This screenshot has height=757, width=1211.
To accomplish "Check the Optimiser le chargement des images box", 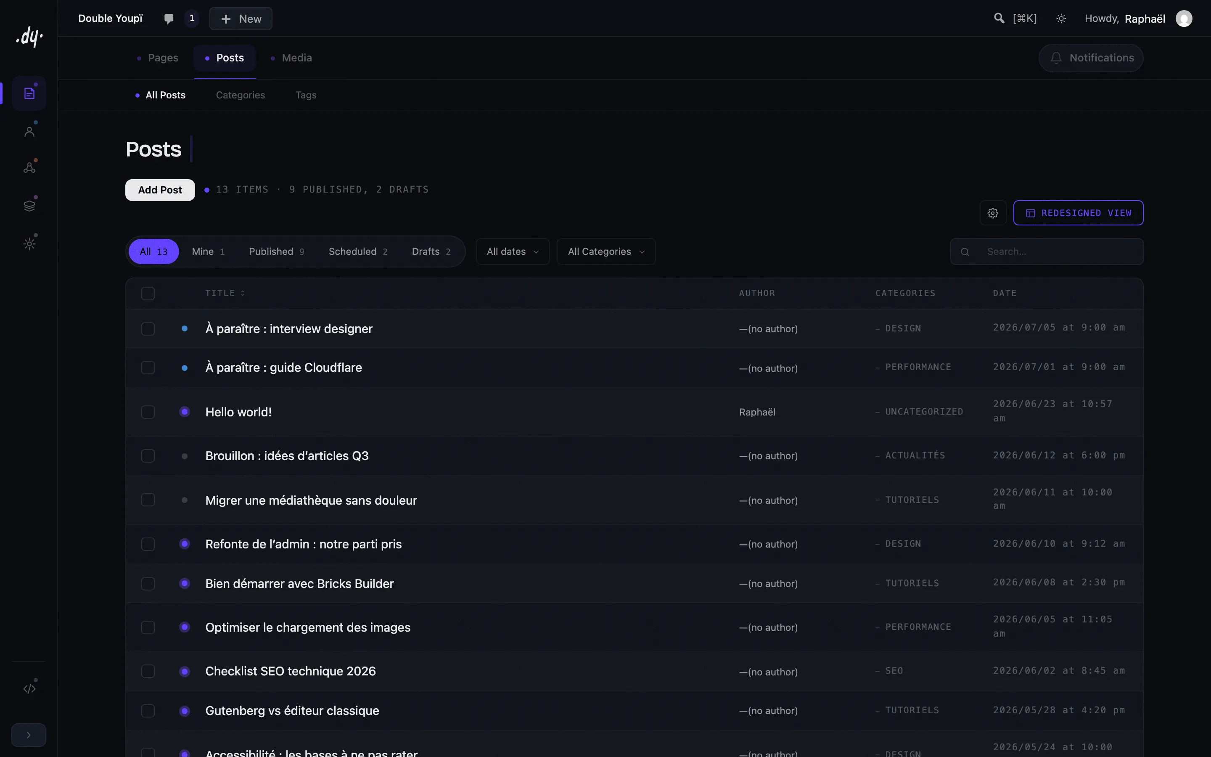I will click(148, 627).
